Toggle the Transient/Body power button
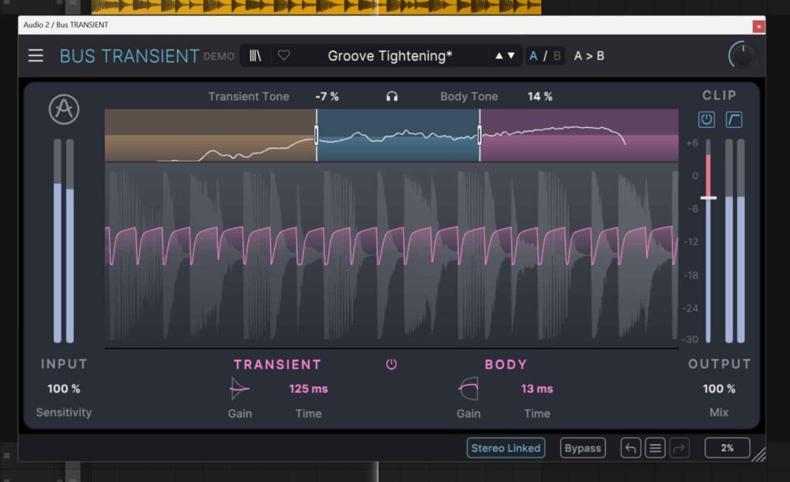Viewport: 790px width, 482px height. click(x=391, y=364)
